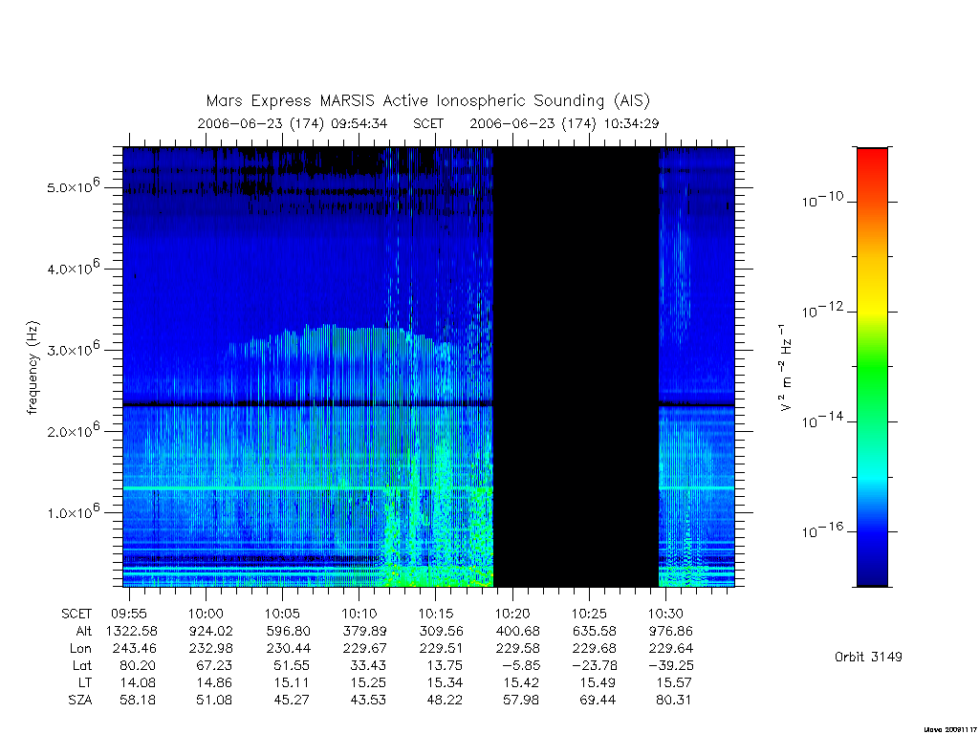Viewport: 979px width, 734px height.
Task: Click the altitude value 309.56
Action: tap(441, 631)
